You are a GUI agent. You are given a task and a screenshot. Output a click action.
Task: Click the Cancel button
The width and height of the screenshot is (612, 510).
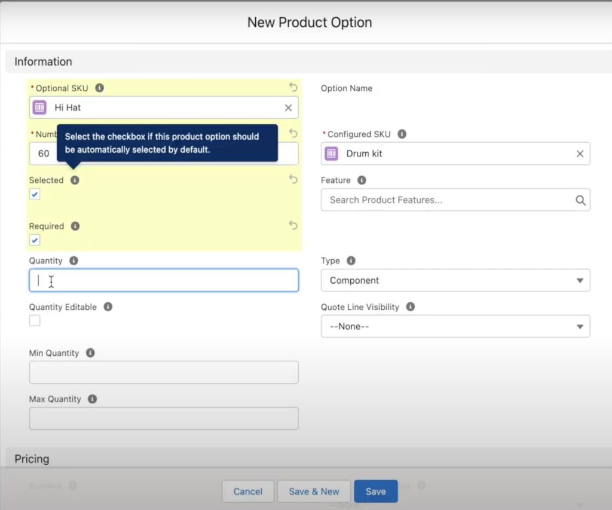pyautogui.click(x=247, y=491)
